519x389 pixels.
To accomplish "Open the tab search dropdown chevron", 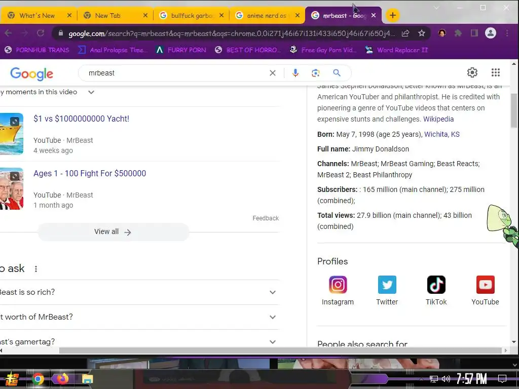I will 436,8.
